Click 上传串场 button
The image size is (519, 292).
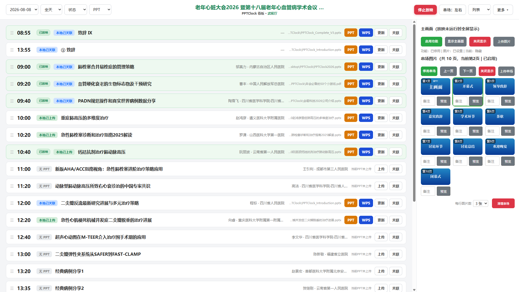click(x=506, y=71)
